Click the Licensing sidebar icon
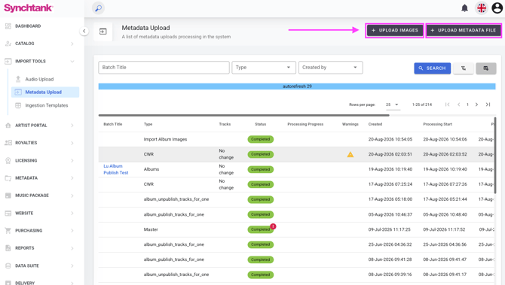 click(8, 161)
